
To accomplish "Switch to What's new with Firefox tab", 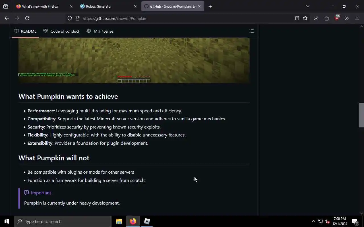I will [44, 6].
